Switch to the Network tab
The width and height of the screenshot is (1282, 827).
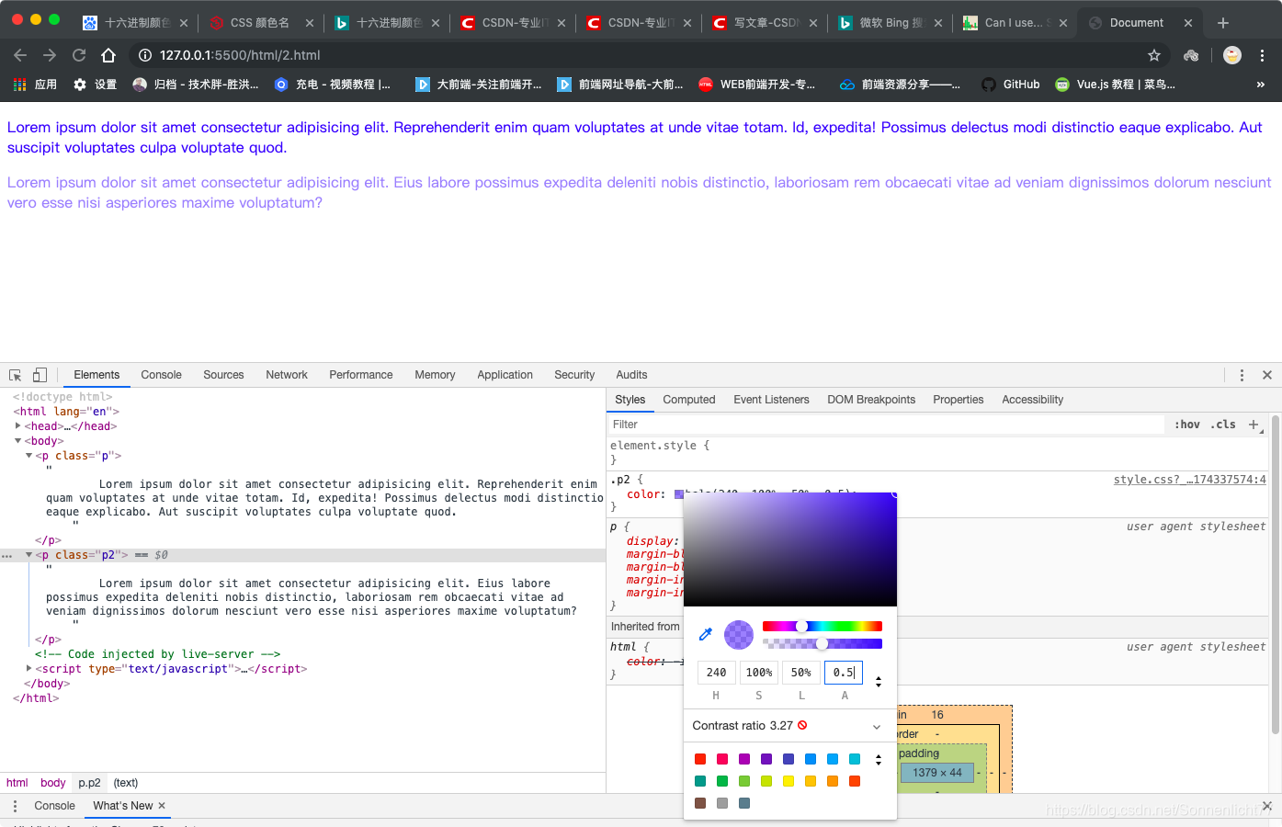[x=287, y=375]
